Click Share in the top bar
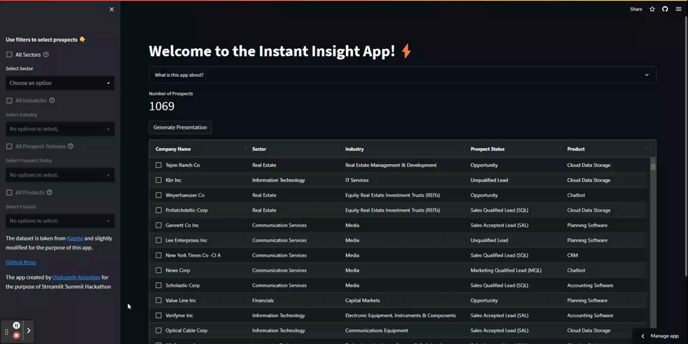This screenshot has height=344, width=688. (x=636, y=9)
